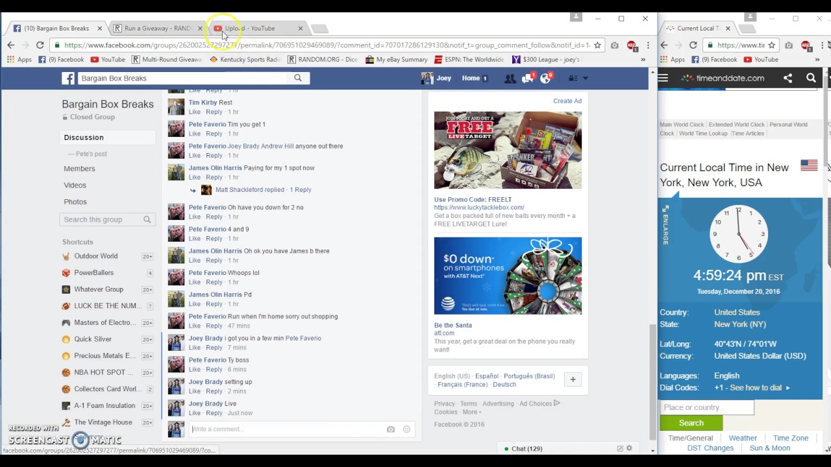The image size is (831, 467).
Task: Select Bargain Box Breaks browser tab
Action: pyautogui.click(x=56, y=29)
